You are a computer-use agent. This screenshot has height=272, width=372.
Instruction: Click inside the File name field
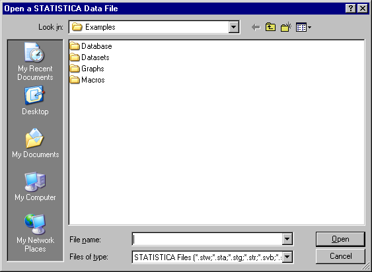click(x=207, y=239)
